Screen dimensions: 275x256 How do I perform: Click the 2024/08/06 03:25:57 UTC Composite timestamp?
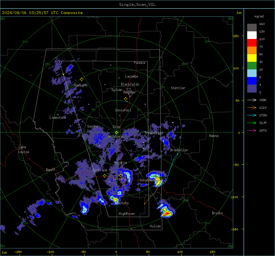42,13
